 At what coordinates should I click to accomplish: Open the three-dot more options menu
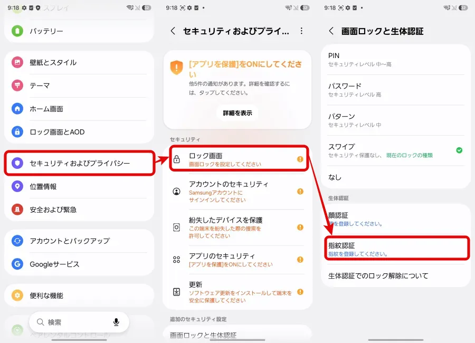(301, 31)
